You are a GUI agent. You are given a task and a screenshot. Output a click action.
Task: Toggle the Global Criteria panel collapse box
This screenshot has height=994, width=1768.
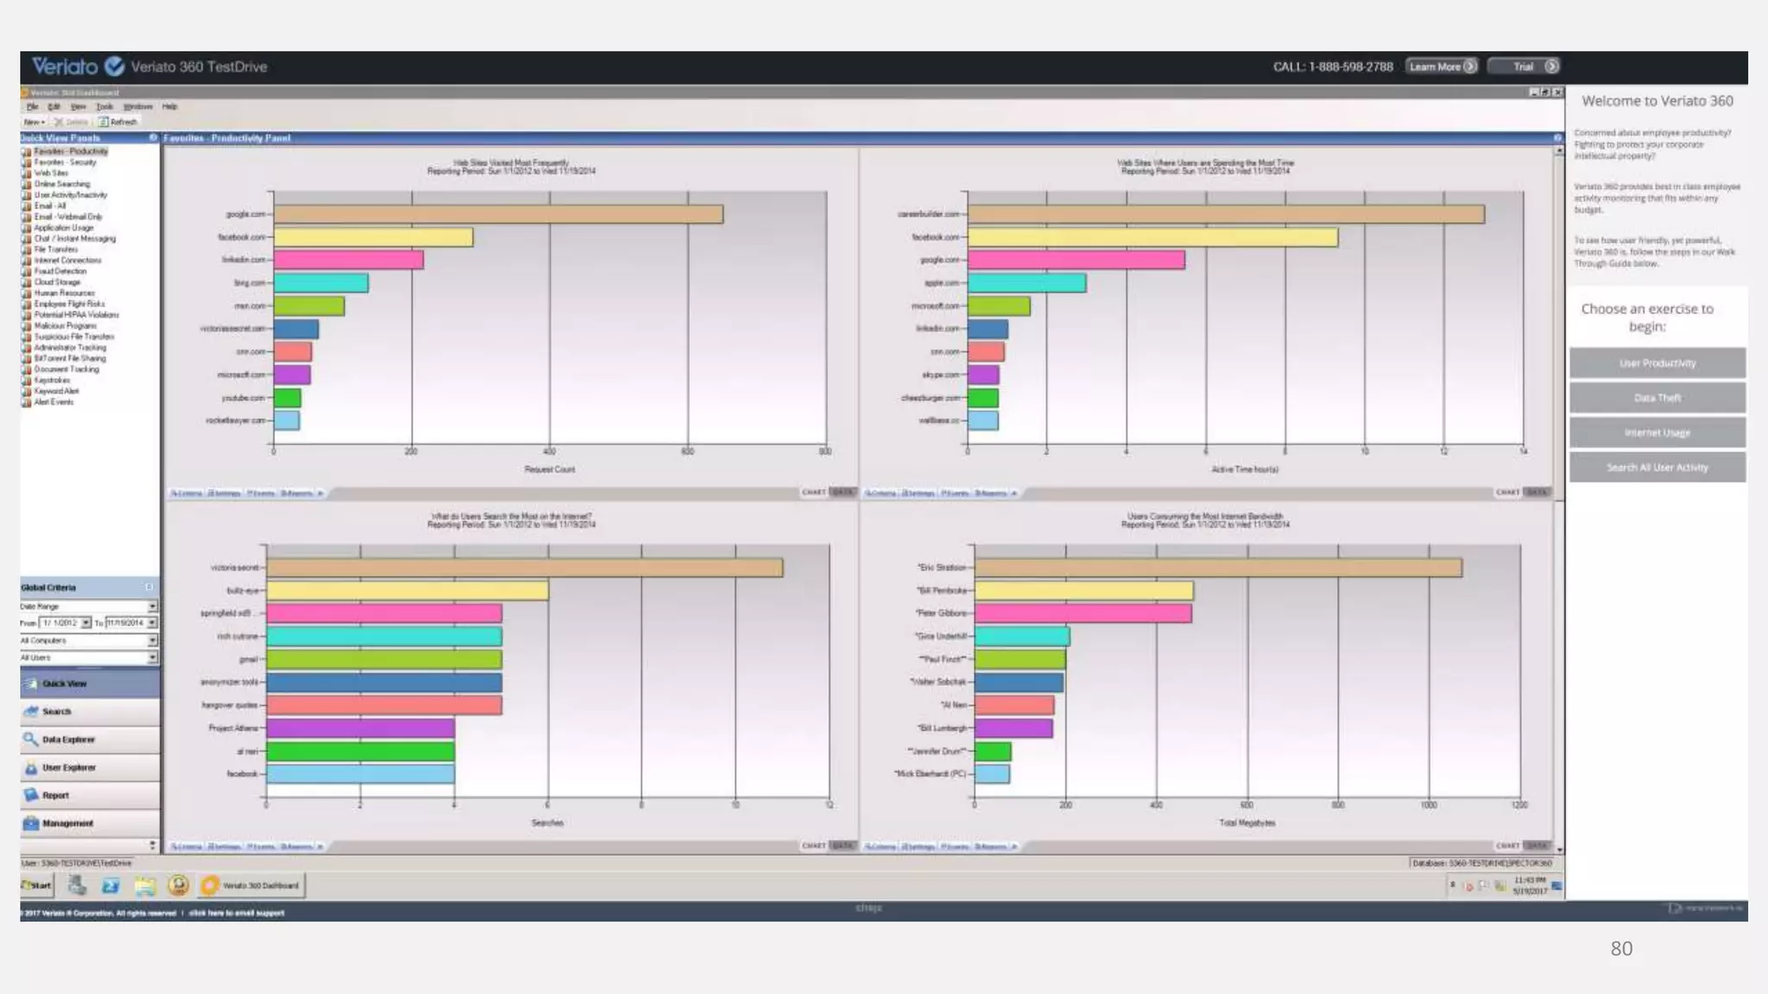tap(149, 587)
